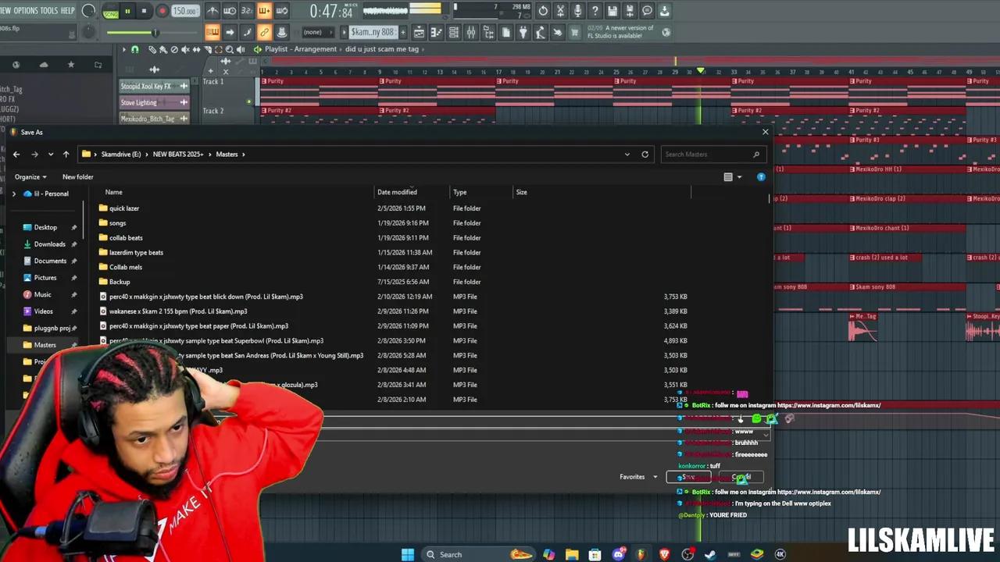Add new pattern with plus button
The height and width of the screenshot is (562, 1000).
tap(402, 32)
